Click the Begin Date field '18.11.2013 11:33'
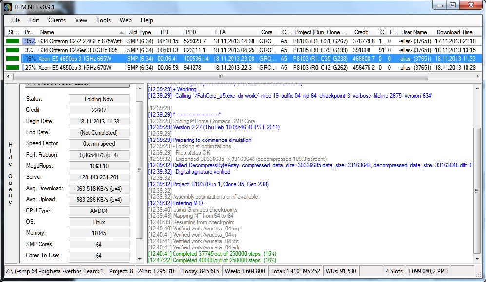486x282 pixels. (x=99, y=121)
